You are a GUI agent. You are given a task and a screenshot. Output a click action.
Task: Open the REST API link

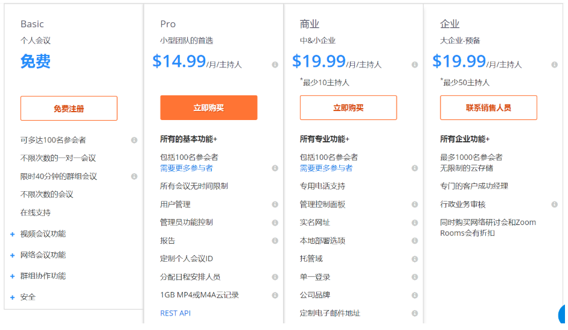(175, 313)
